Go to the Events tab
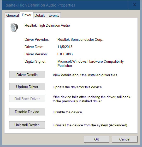The height and width of the screenshot is (147, 142). click(x=54, y=15)
